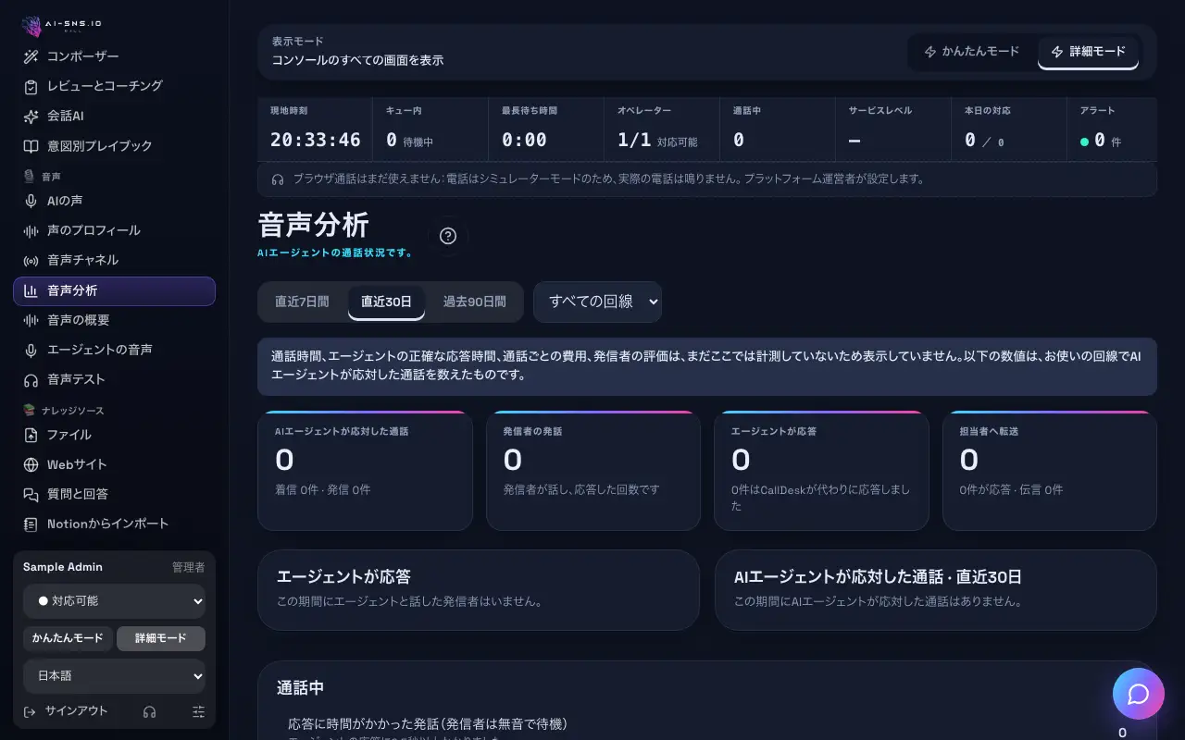This screenshot has height=740, width=1185.
Task: Click the help question mark icon
Action: [448, 236]
